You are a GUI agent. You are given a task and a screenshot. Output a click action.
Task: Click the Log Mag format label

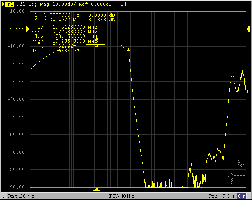point(36,4)
